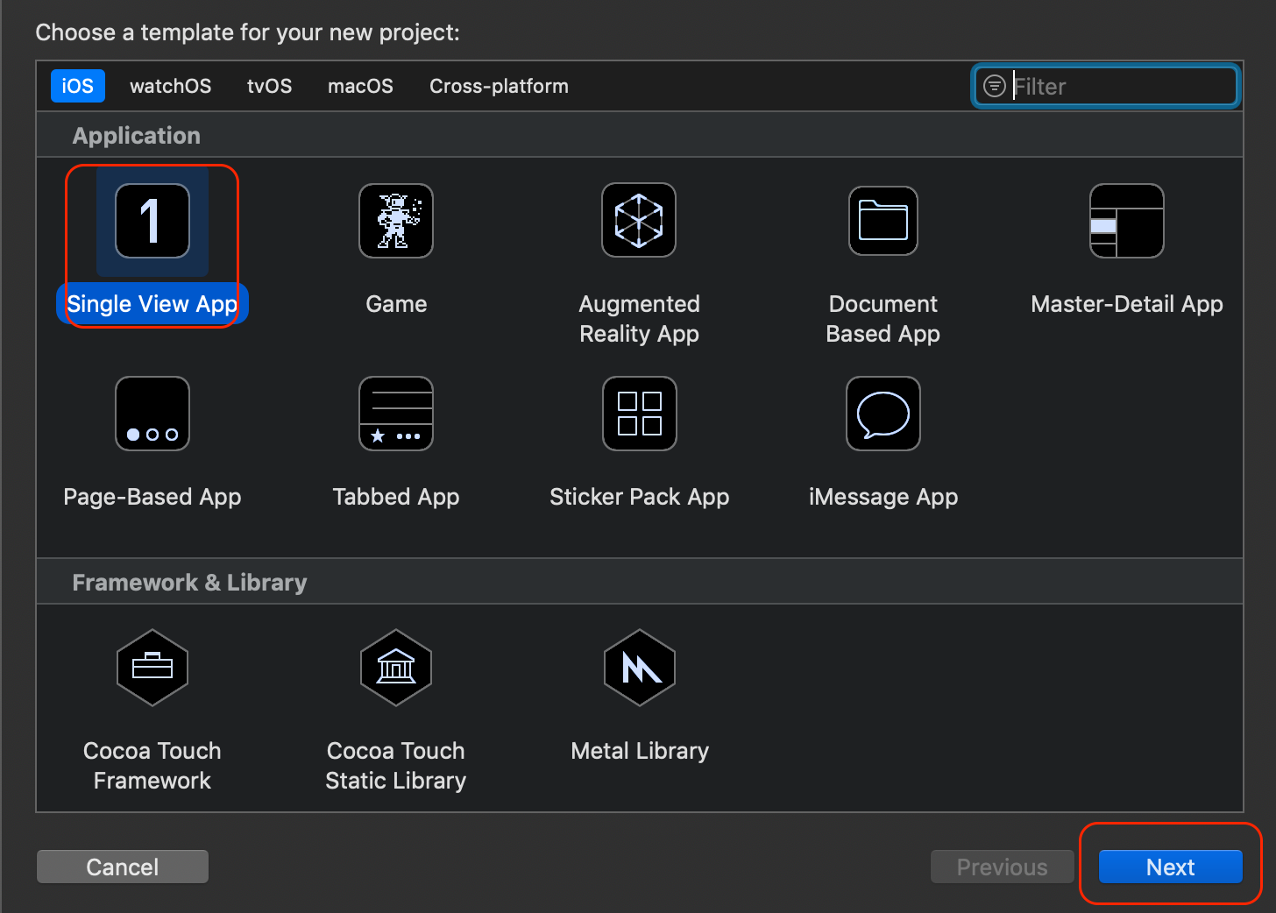Pick the Augmented Reality App template icon
The width and height of the screenshot is (1276, 913).
click(x=639, y=220)
